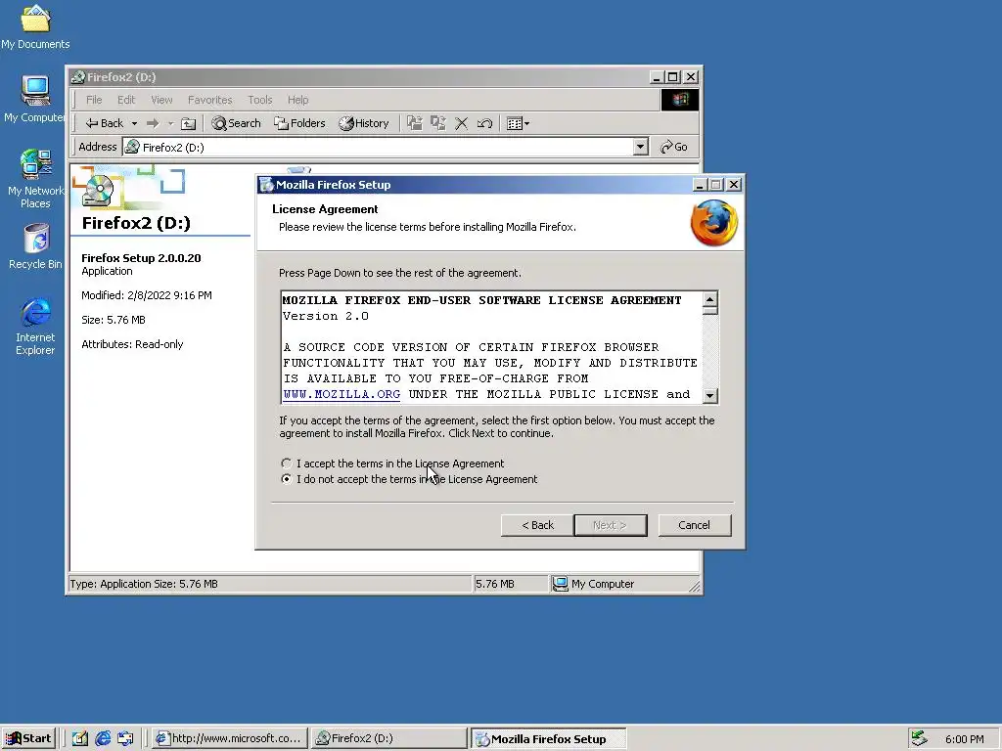Click the drive icon in Firefox2 title bar
Viewport: 1002px width, 751px height.
pyautogui.click(x=78, y=77)
